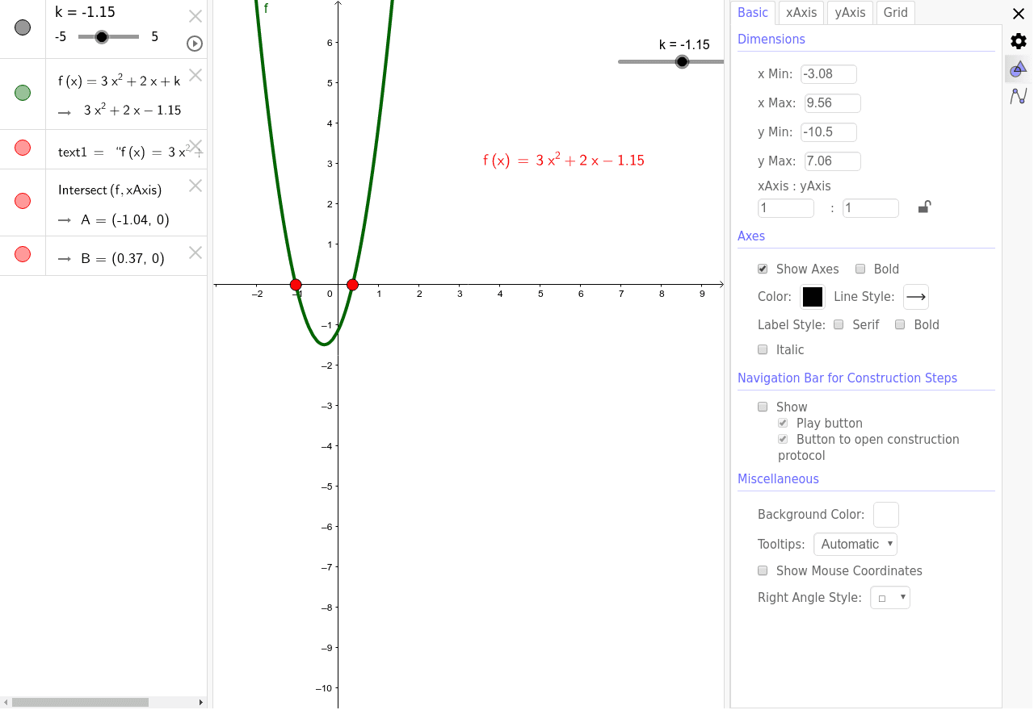The width and height of the screenshot is (1034, 710).
Task: Delete point B using its X icon
Action: [195, 253]
